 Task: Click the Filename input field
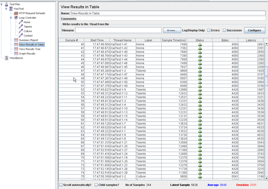point(119,30)
